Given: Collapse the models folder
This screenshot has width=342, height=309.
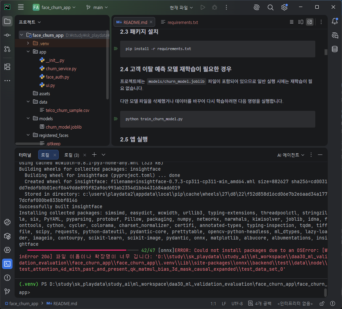Looking at the screenshot, I should click(x=28, y=119).
